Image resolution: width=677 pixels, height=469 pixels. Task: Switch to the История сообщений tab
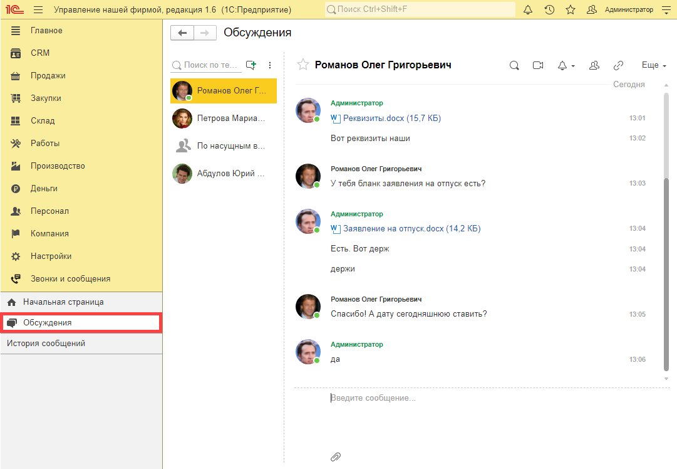point(46,344)
